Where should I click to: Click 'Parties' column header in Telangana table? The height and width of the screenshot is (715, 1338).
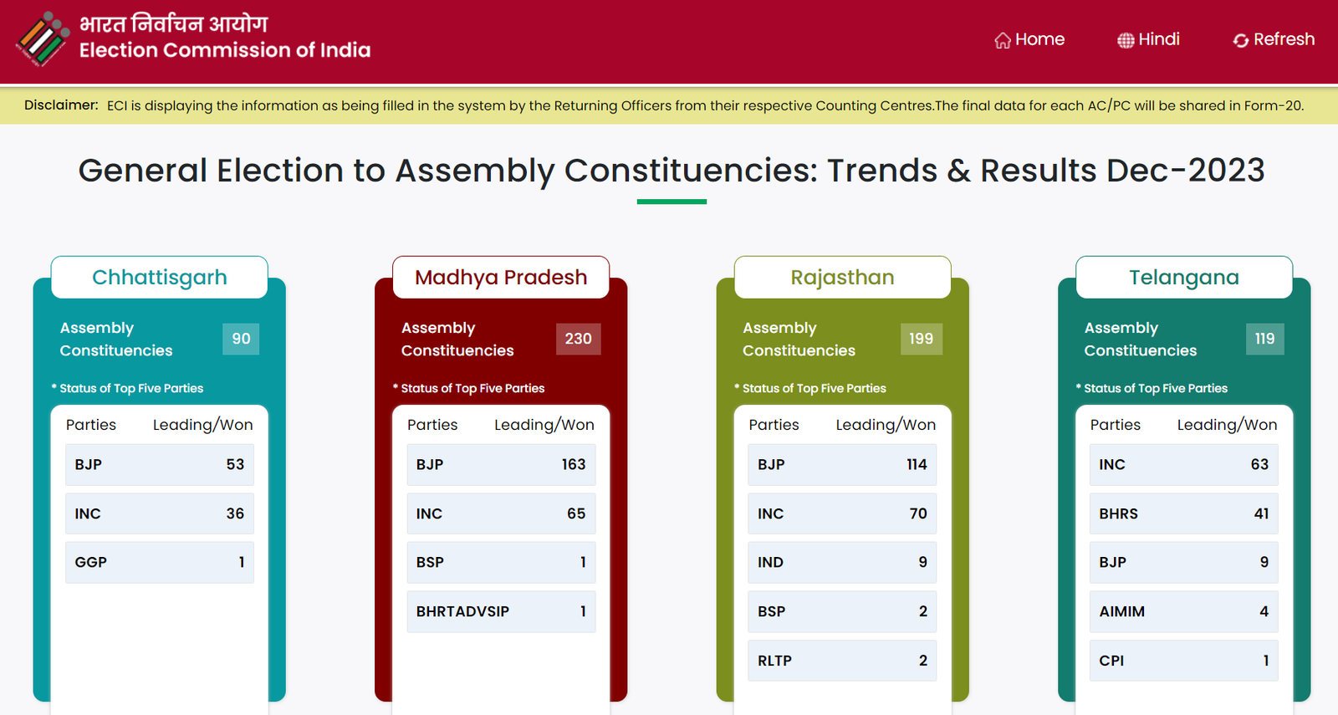click(1116, 425)
